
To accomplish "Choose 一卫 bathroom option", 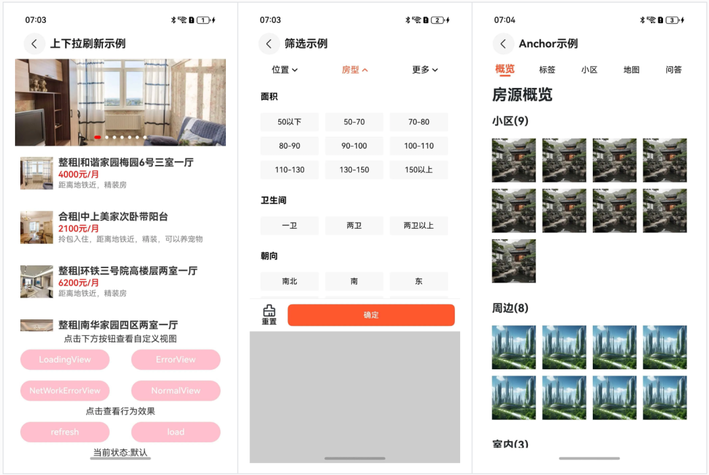I will (290, 225).
